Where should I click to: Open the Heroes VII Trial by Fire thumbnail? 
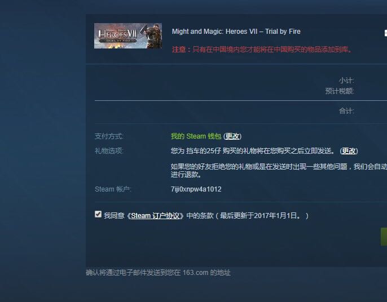point(128,35)
